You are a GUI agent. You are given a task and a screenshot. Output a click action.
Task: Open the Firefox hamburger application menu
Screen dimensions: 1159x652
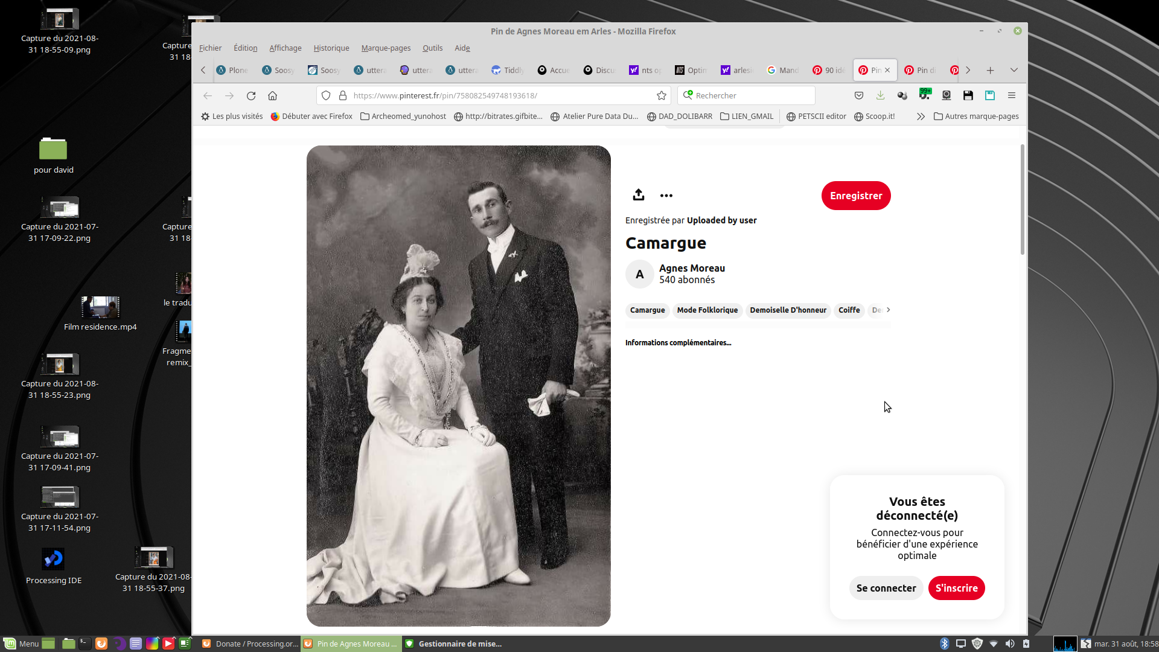tap(1012, 95)
